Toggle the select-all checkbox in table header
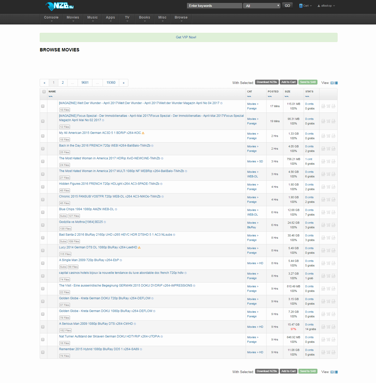The height and width of the screenshot is (383, 376). click(44, 92)
